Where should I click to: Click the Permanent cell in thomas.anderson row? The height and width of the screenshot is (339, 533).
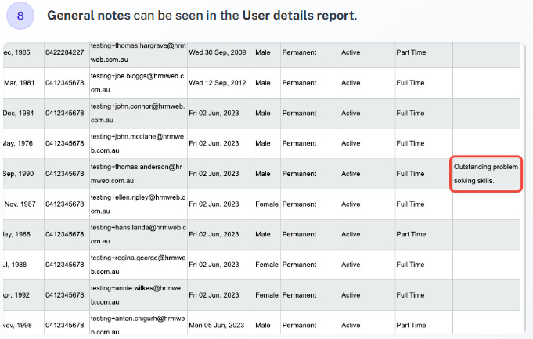[311, 174]
